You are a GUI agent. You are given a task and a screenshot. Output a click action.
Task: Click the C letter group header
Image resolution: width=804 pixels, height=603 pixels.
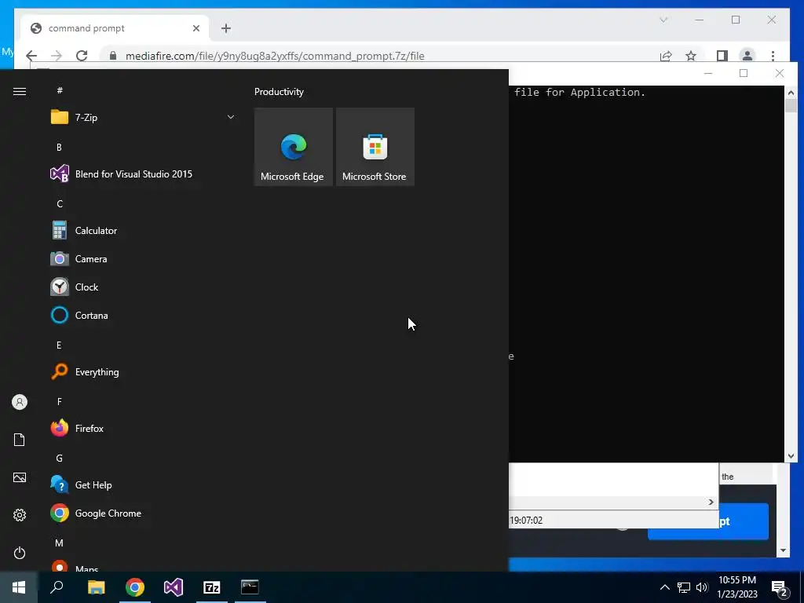60,204
